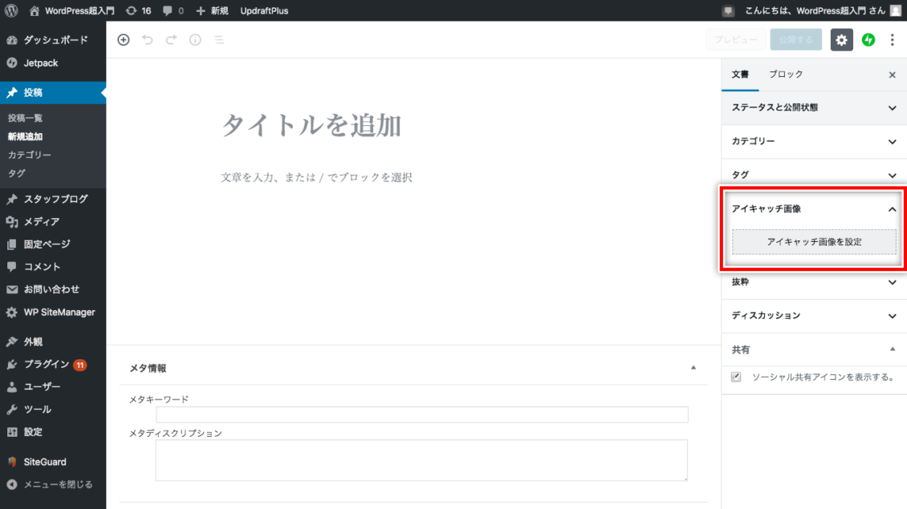Viewport: 907px width, 509px height.
Task: Switch to the ブロック tab
Action: coord(785,75)
